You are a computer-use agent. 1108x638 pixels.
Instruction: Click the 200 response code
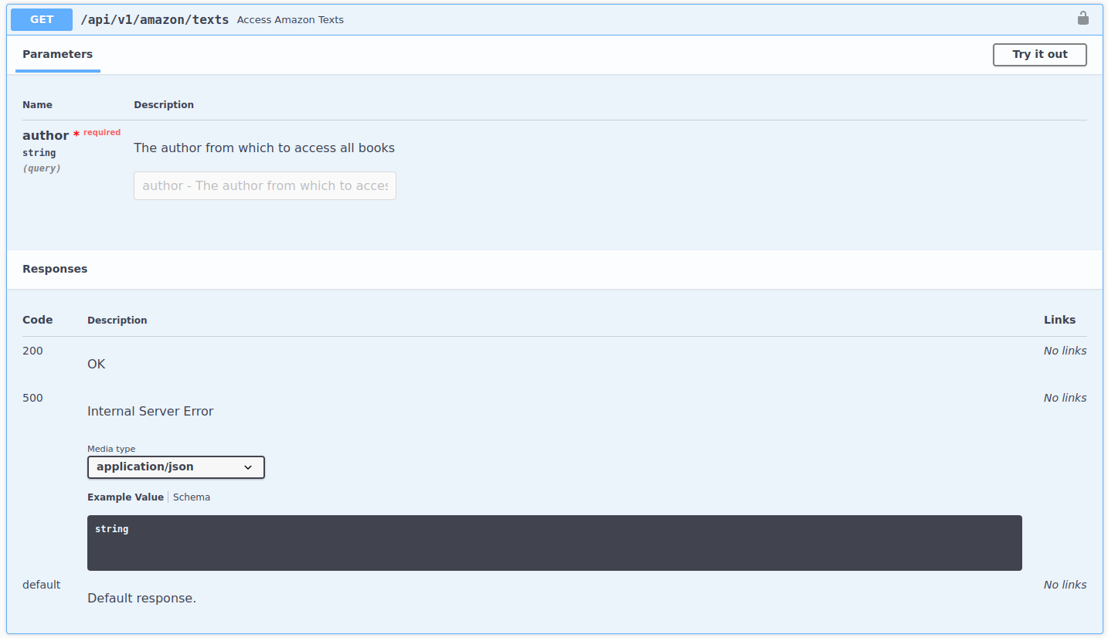coord(32,351)
